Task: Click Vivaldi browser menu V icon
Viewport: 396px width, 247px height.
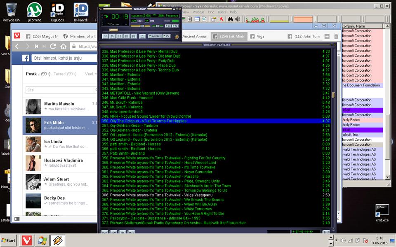Action: coord(17,36)
